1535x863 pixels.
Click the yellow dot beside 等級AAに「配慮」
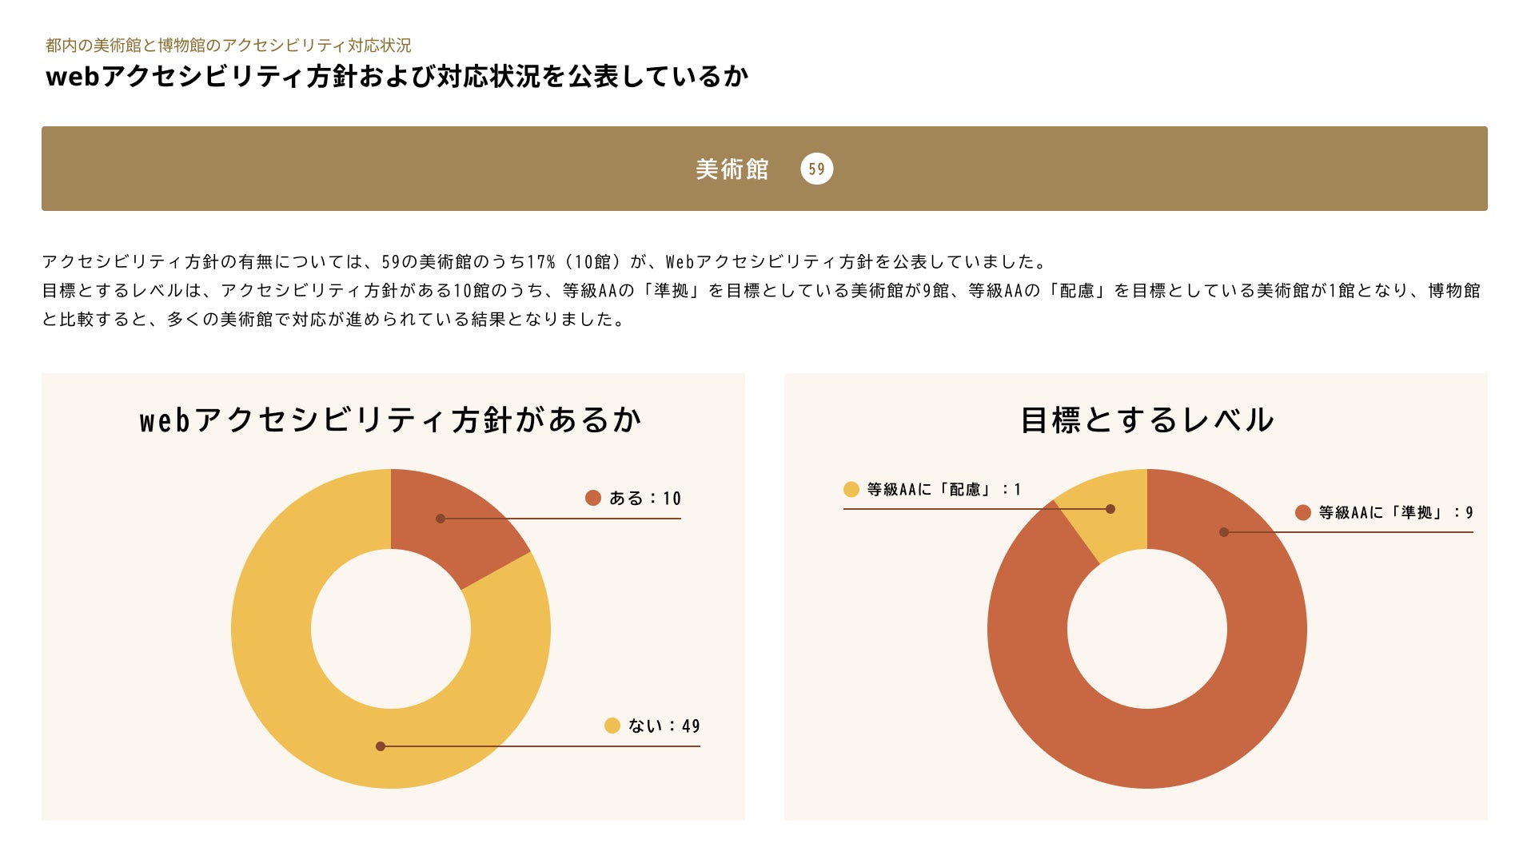pos(851,489)
